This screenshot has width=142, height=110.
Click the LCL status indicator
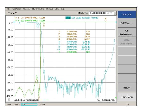(127, 105)
